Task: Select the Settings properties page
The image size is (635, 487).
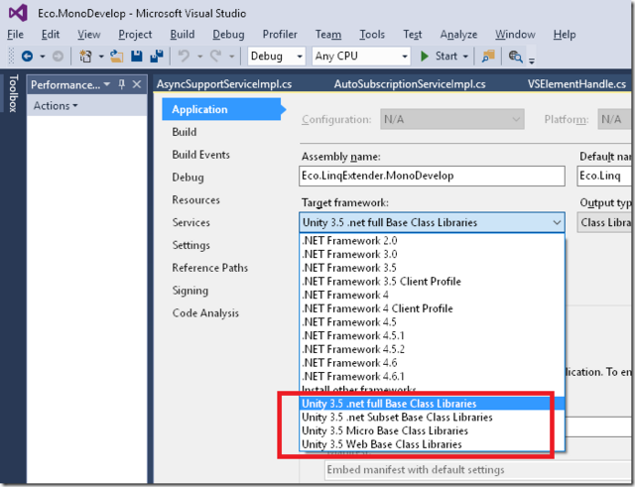Action: [x=190, y=245]
